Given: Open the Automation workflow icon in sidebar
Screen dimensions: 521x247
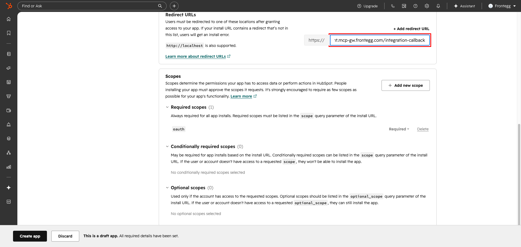Looking at the screenshot, I should (9, 153).
